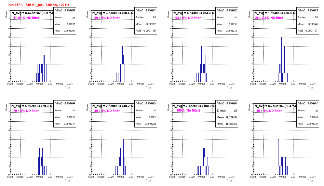Click RMS 0.0001237 in havg_asym4 box

pyautogui.click(x=65, y=124)
